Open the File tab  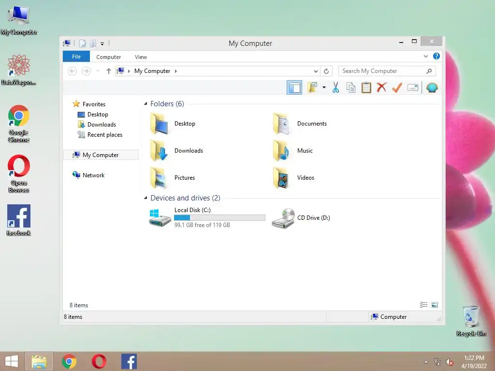[x=76, y=57]
